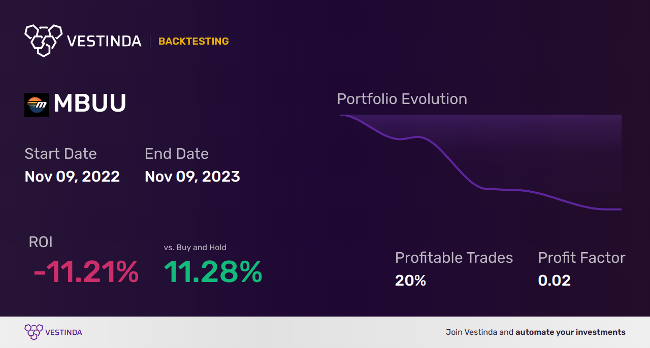Click the automate your investments footer link
Screen dimensions: 650x348
570,332
